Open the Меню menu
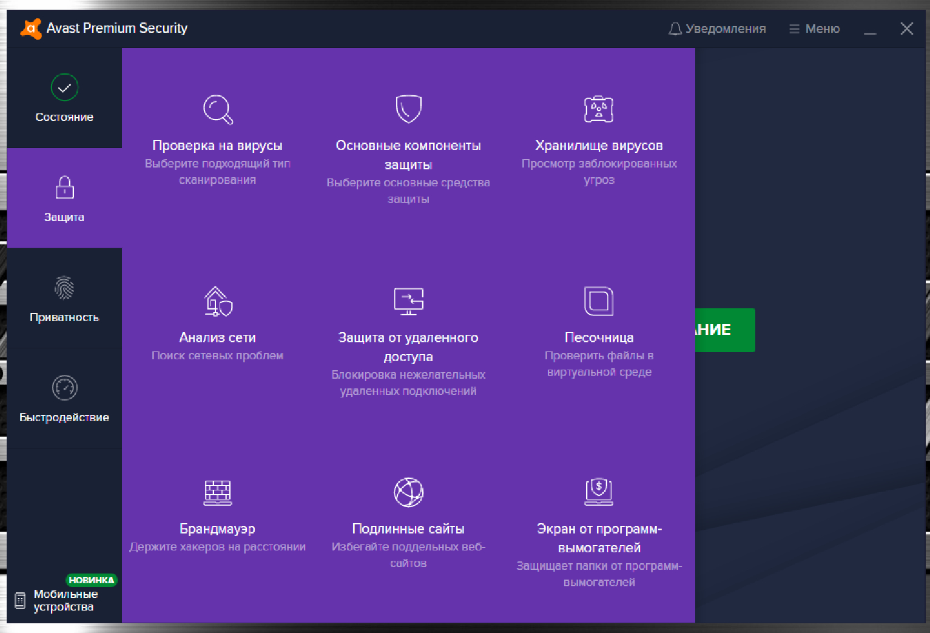 click(814, 29)
